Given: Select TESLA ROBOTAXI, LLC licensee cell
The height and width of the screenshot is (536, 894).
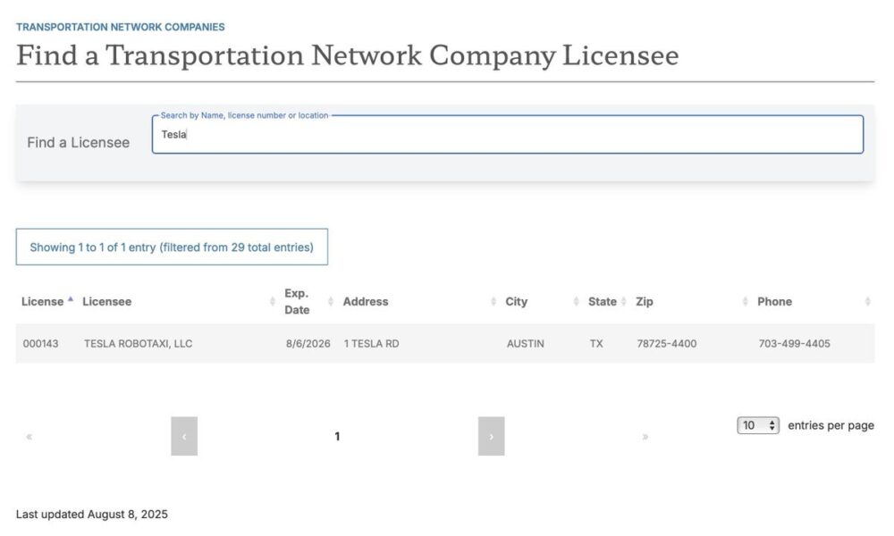Looking at the screenshot, I should click(138, 343).
